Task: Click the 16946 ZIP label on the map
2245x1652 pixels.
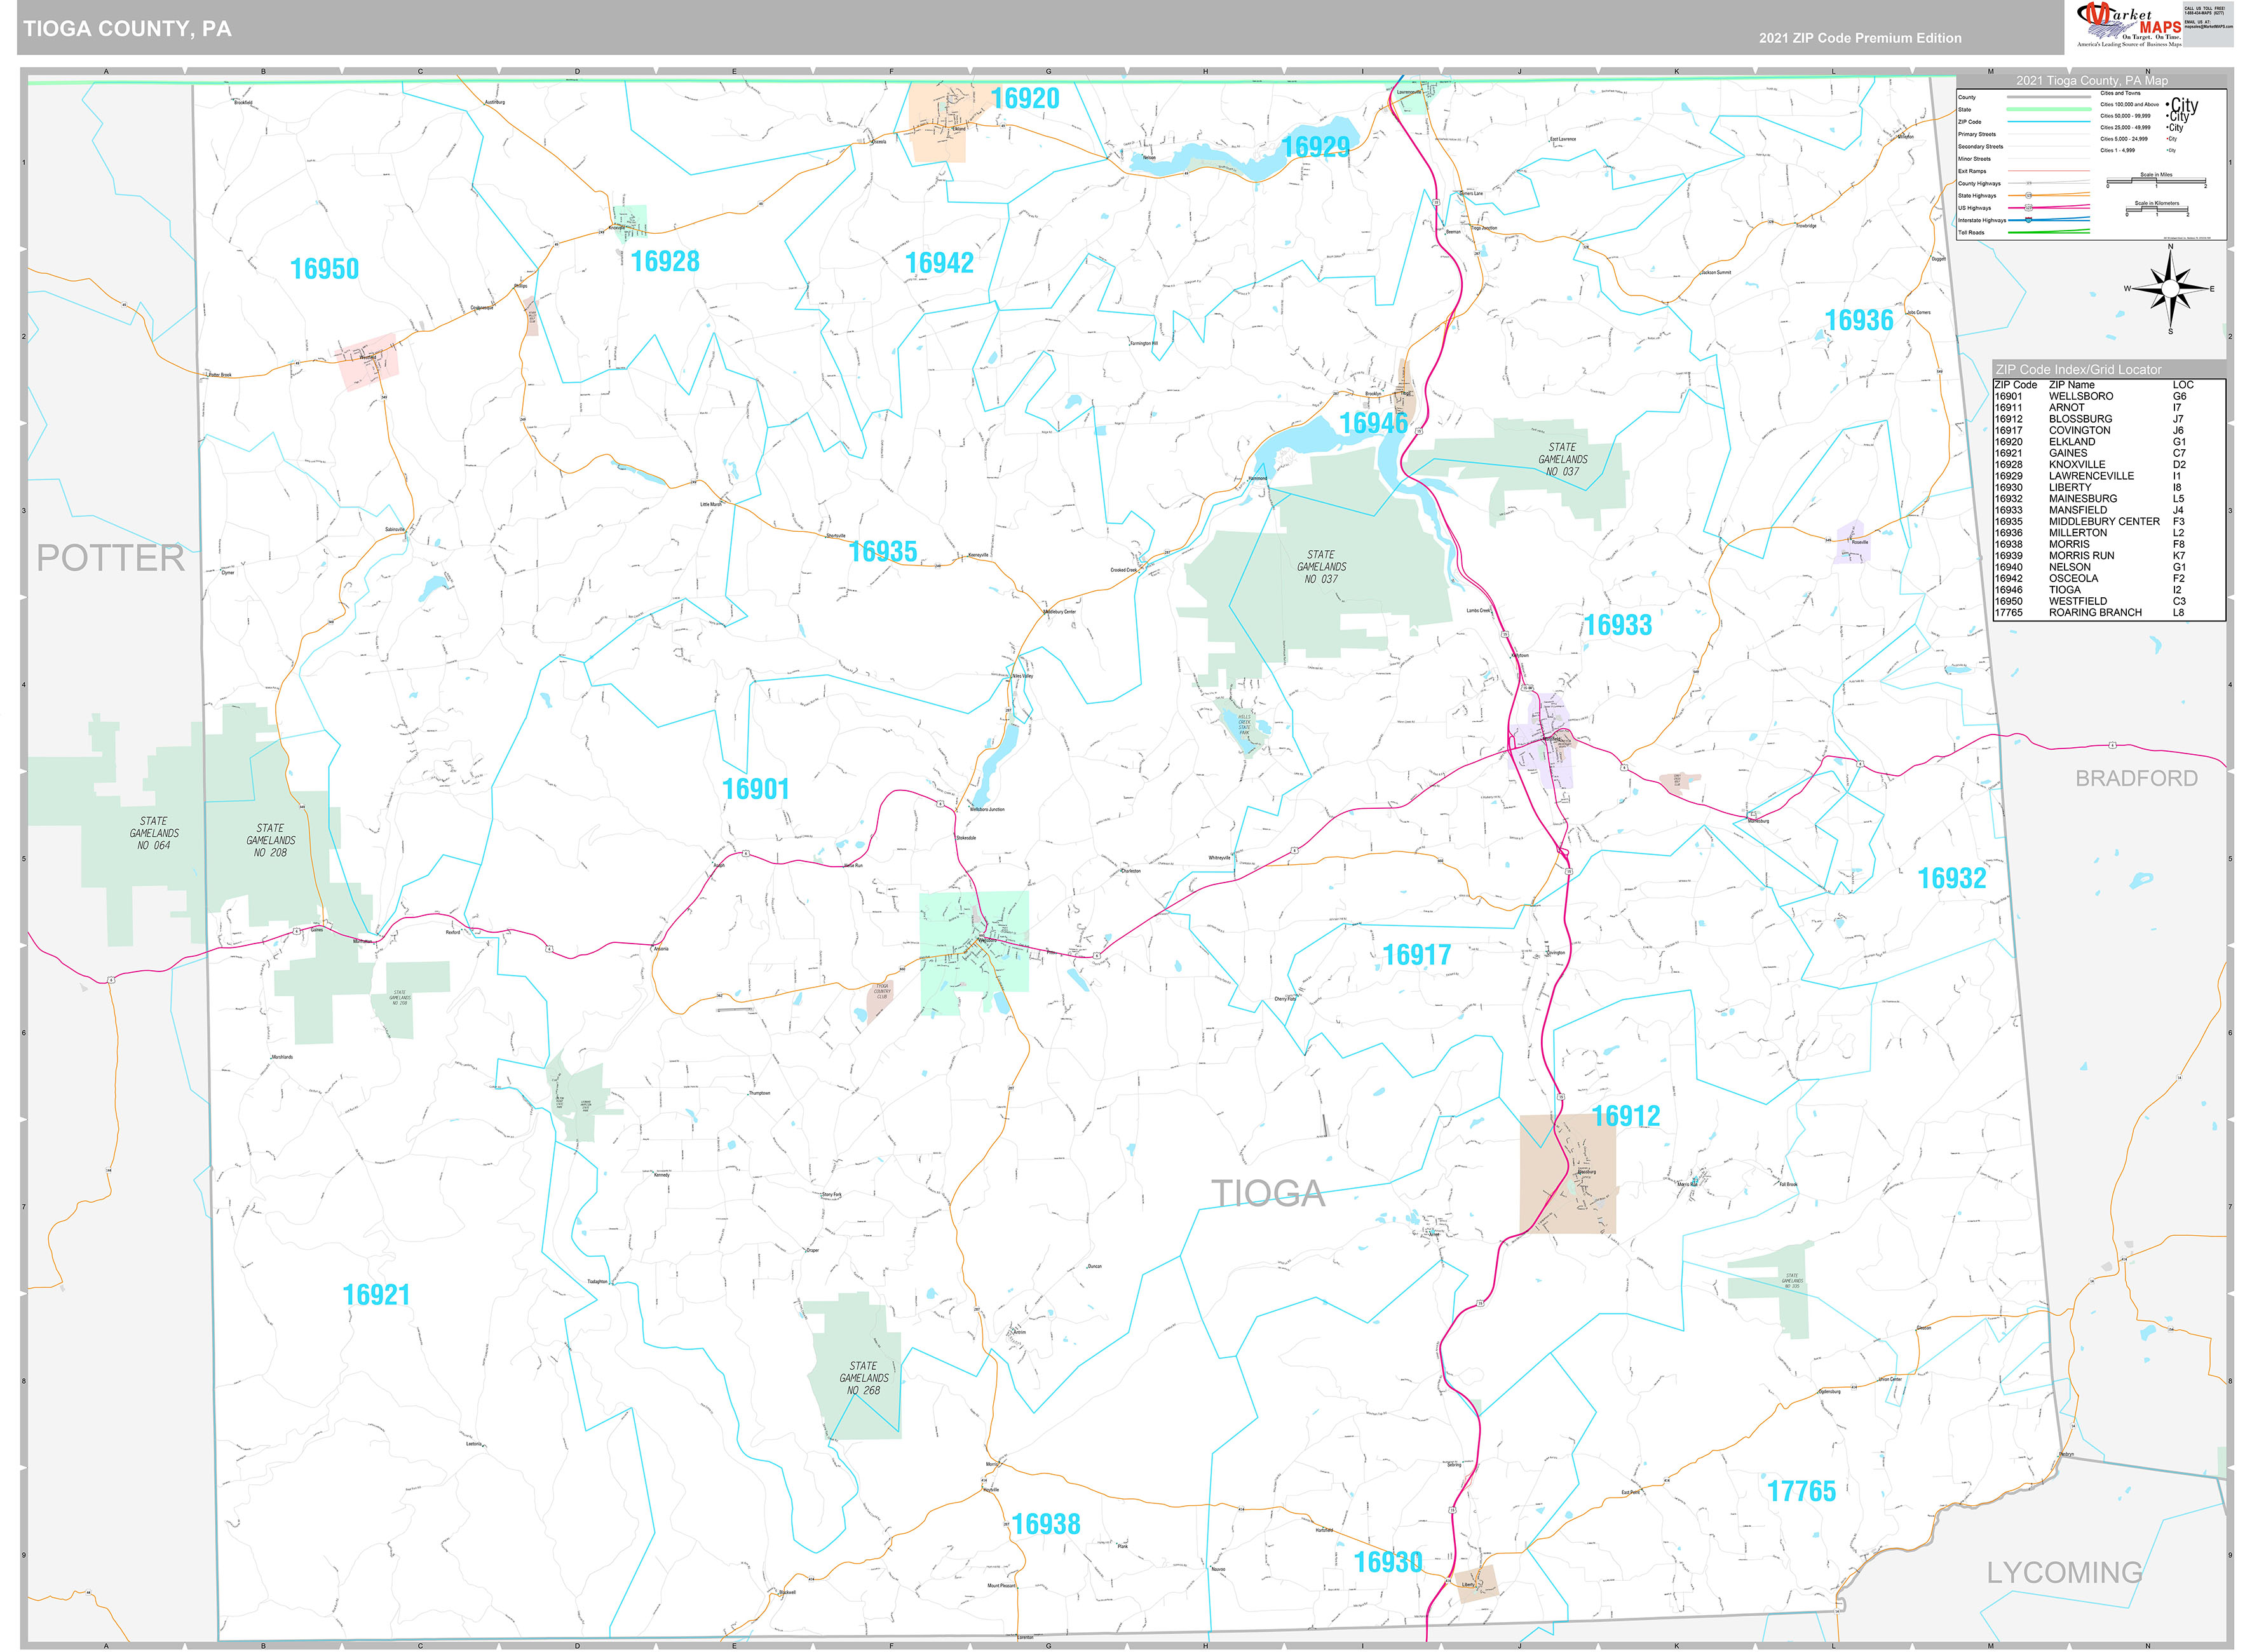Action: [x=1373, y=424]
